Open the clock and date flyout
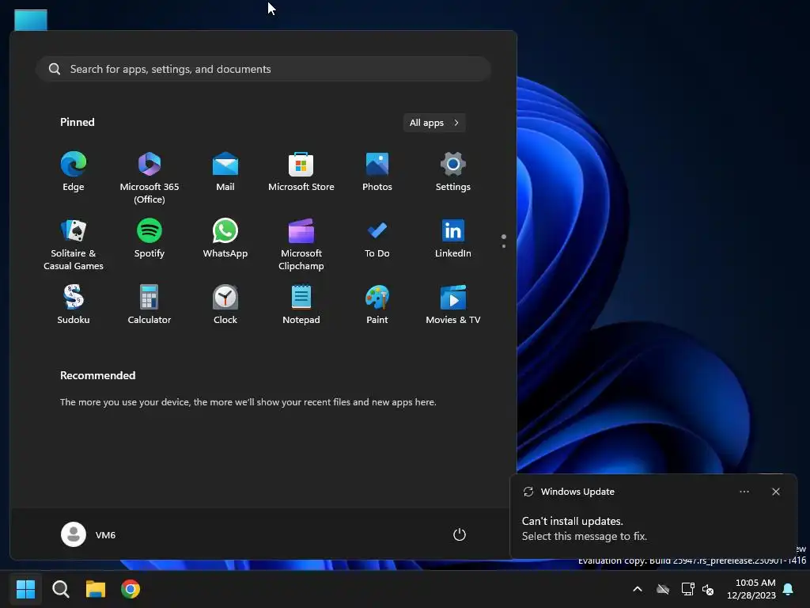This screenshot has height=608, width=810. click(x=751, y=589)
